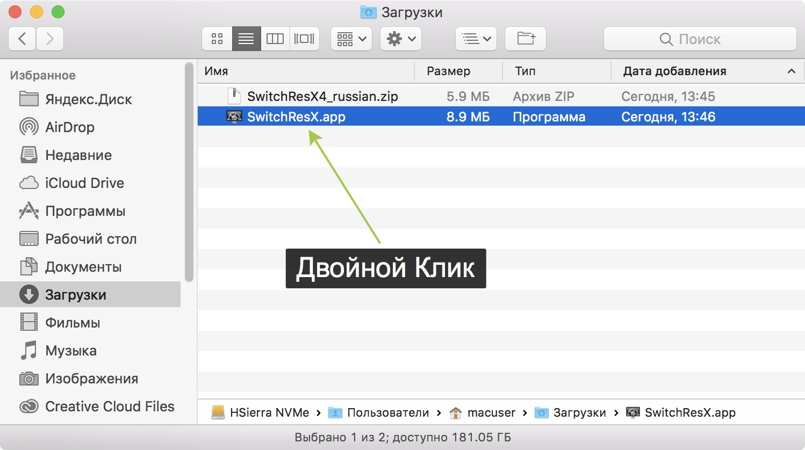Viewport: 805px width, 450px height.
Task: Click the green zoom window button
Action: click(58, 11)
